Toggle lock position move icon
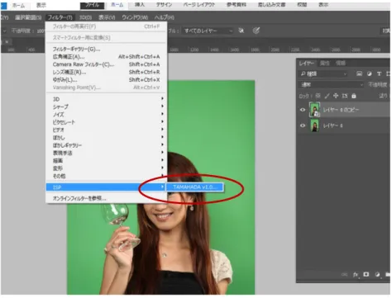The image size is (392, 298). (336, 96)
